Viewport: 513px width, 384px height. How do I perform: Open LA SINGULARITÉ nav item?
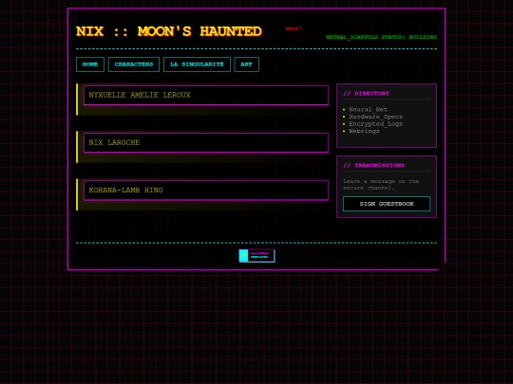(x=197, y=64)
